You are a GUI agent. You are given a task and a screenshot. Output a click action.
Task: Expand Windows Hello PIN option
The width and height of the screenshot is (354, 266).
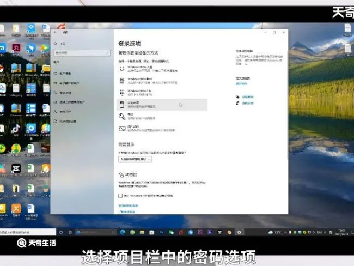(x=162, y=93)
